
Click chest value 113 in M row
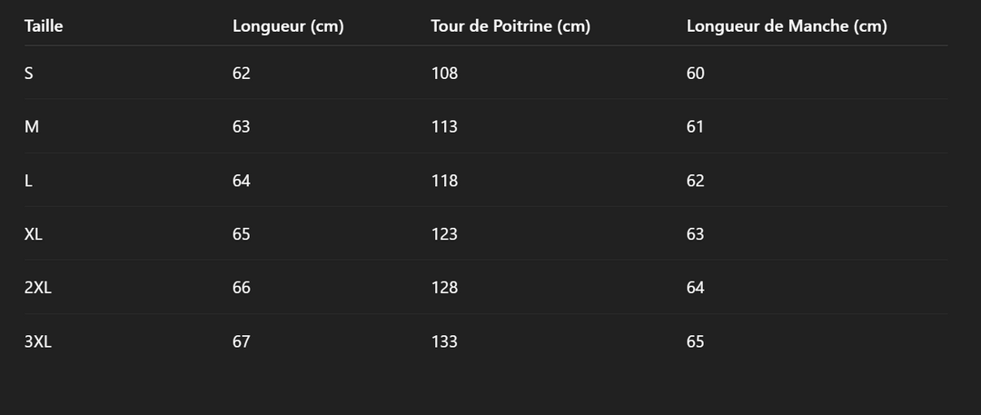(444, 127)
